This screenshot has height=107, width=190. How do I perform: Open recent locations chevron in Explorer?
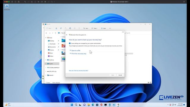53,33
